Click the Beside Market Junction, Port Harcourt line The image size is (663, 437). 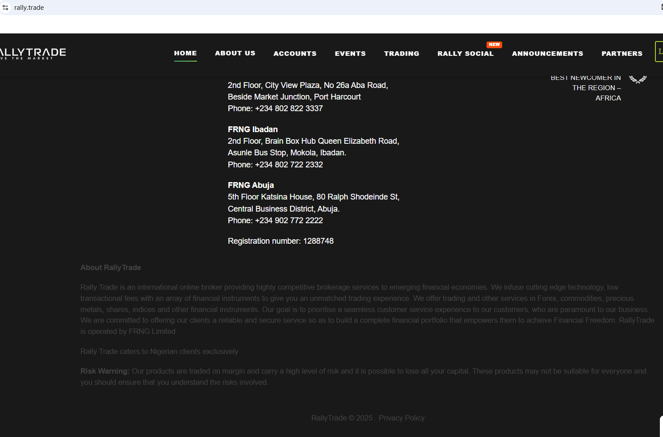294,97
